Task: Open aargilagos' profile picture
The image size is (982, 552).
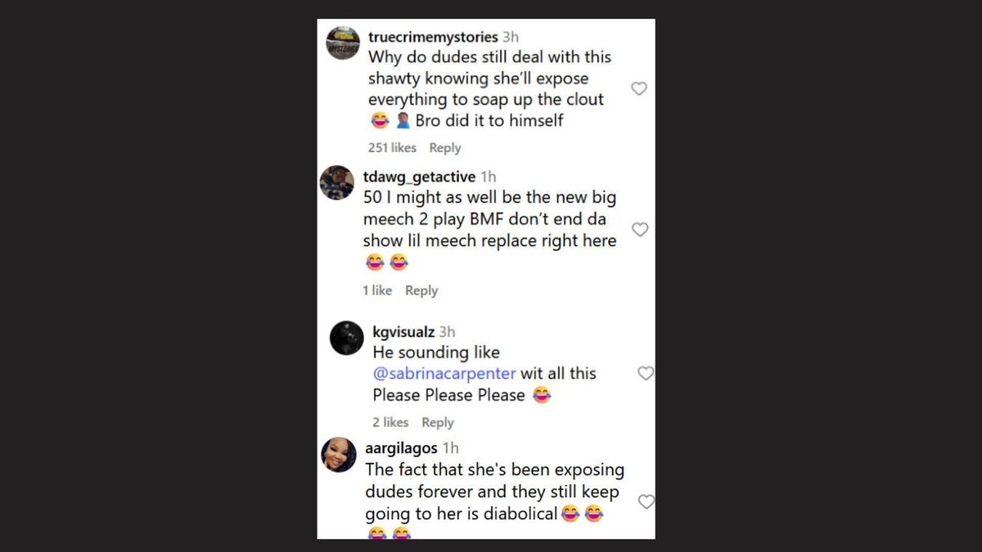Action: pos(338,455)
